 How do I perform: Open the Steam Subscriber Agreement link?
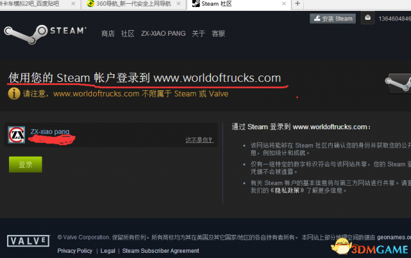161,251
